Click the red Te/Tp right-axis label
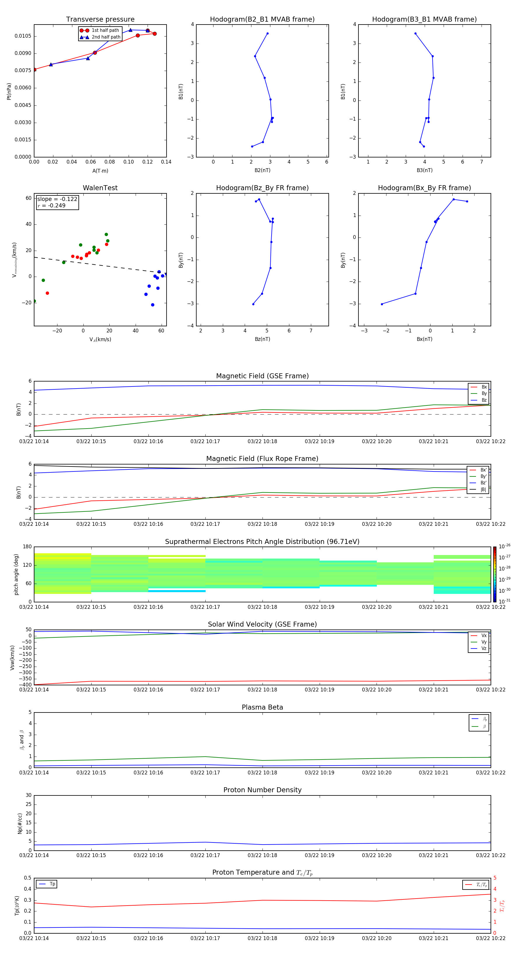 [502, 906]
